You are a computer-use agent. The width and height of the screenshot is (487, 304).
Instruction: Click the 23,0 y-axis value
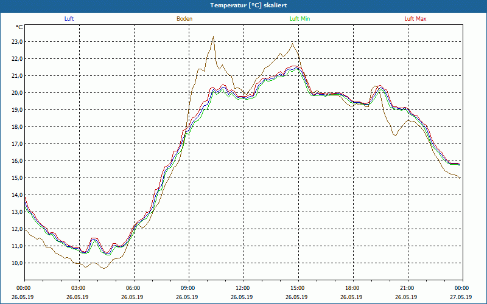[x=17, y=42]
